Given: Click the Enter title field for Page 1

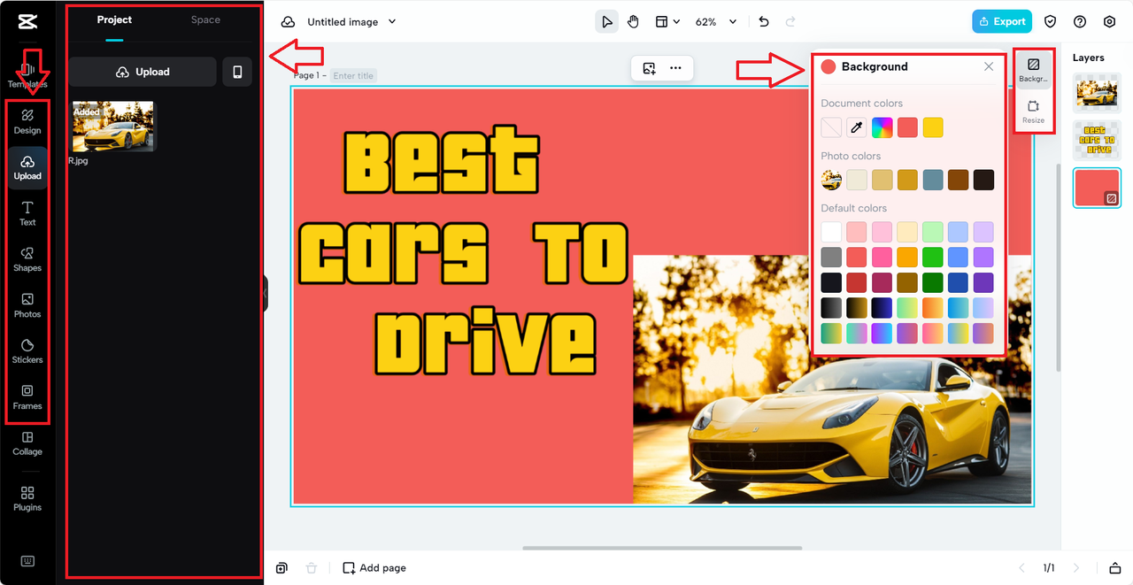Looking at the screenshot, I should [353, 76].
